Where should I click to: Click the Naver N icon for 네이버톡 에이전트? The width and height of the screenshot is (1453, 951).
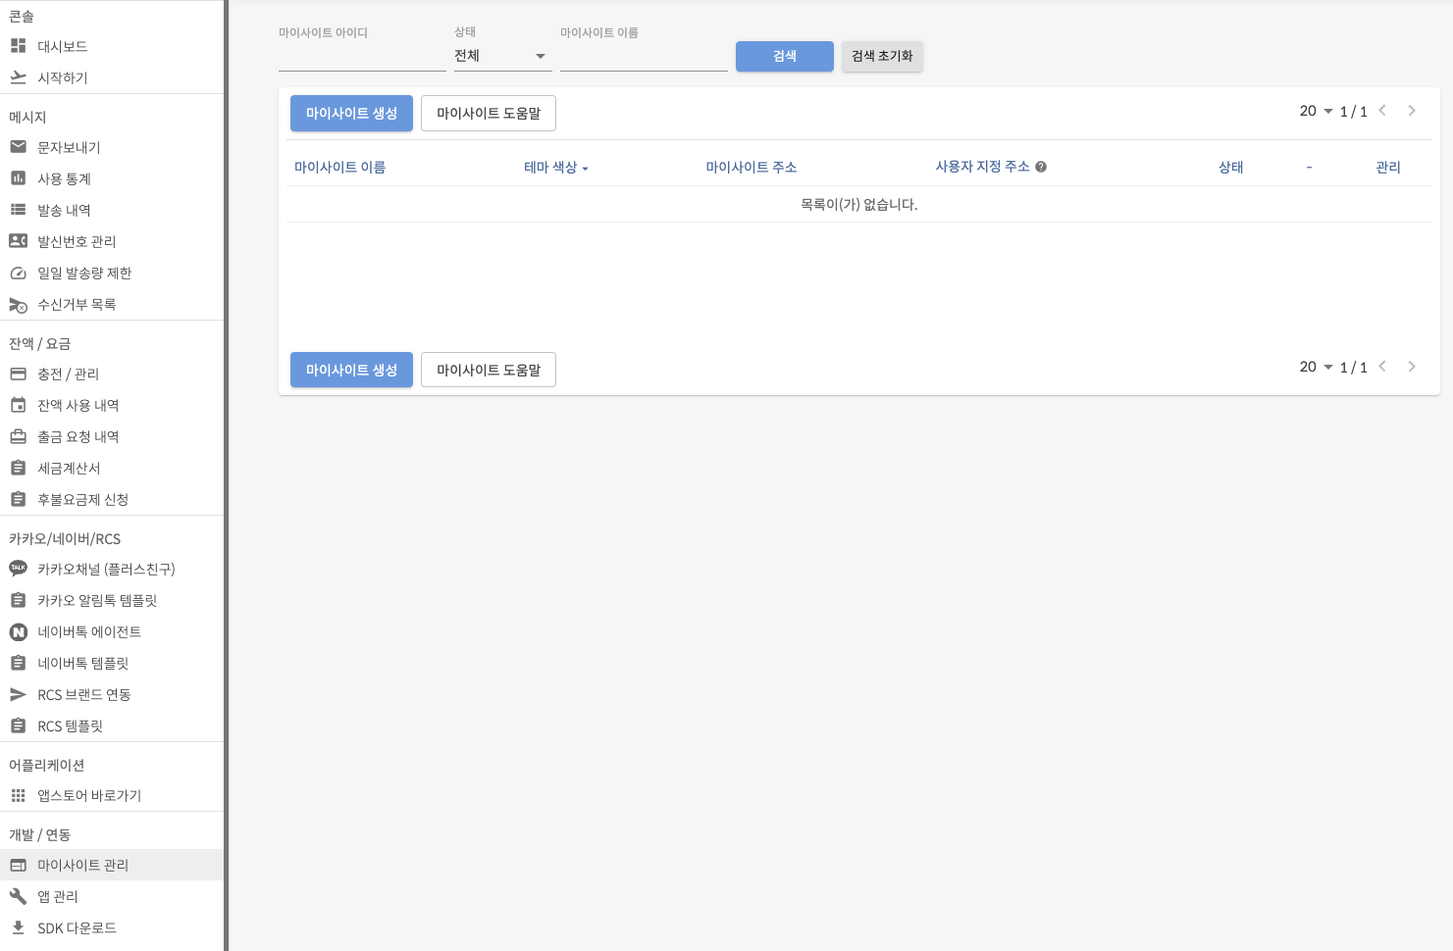pos(18,632)
